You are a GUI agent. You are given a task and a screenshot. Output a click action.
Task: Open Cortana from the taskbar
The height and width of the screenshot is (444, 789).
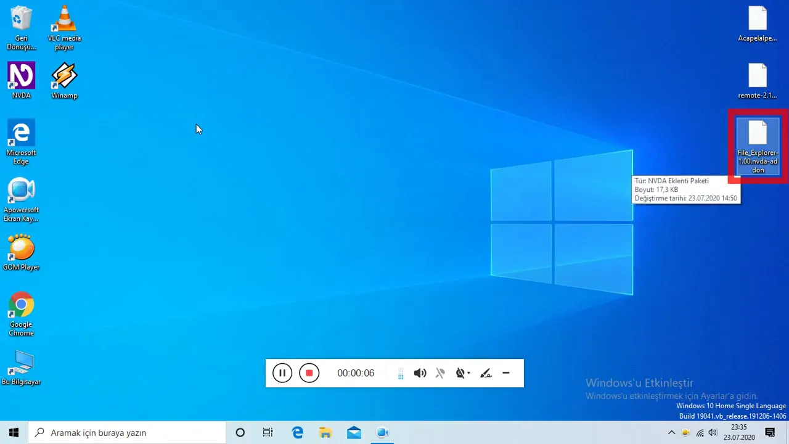pos(240,432)
